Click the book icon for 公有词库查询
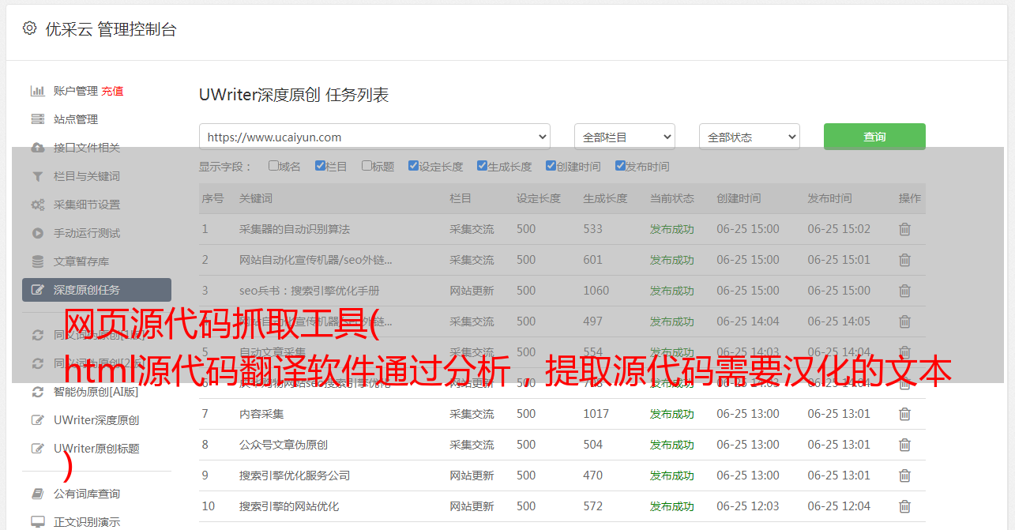1015x530 pixels. [37, 494]
